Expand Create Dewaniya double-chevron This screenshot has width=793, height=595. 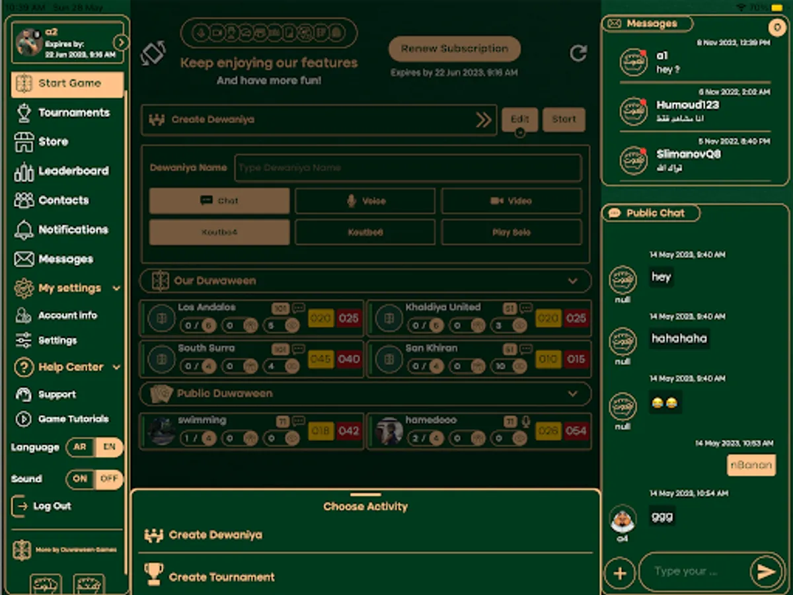[483, 120]
